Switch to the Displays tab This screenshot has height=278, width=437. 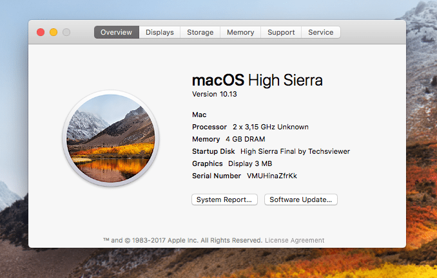pyautogui.click(x=160, y=32)
